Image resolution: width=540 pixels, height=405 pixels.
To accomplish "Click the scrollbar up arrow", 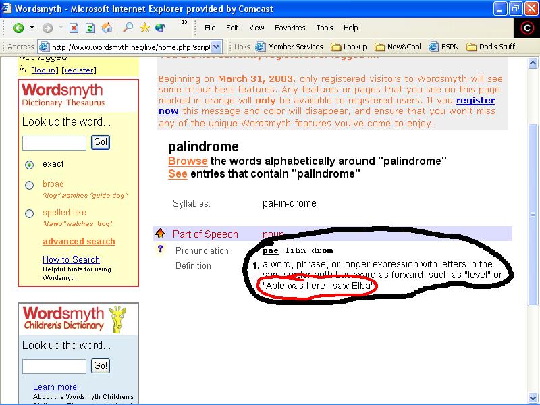I will (x=533, y=63).
